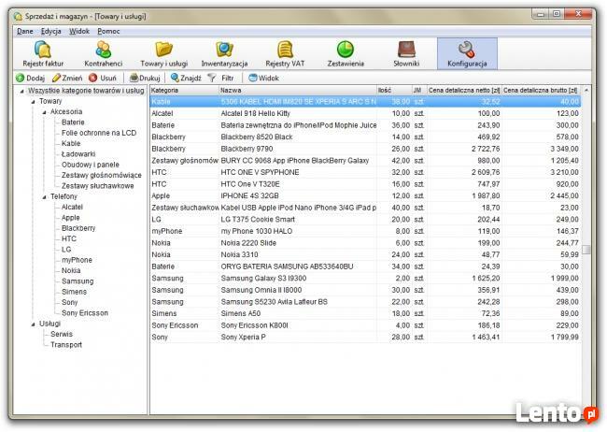Image resolution: width=607 pixels, height=432 pixels.
Task: Open the Edycja menu
Action: [50, 31]
